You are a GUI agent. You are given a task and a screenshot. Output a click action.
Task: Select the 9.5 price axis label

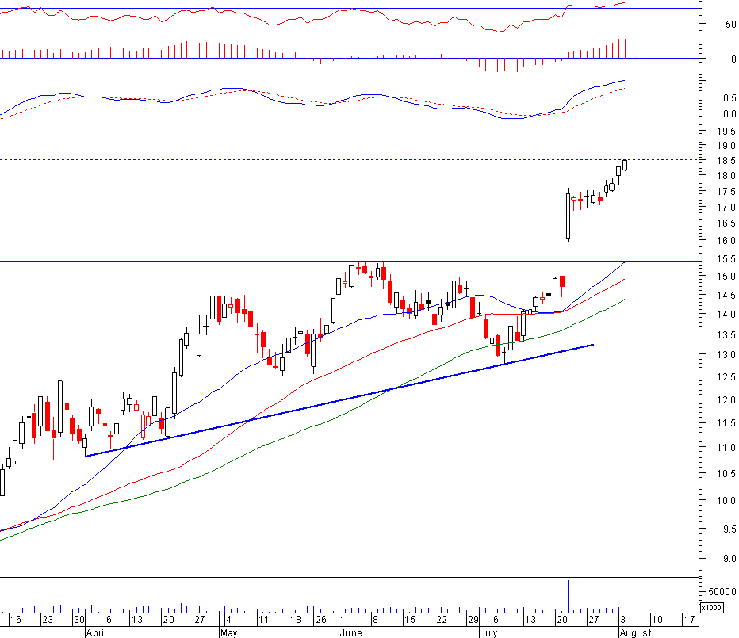point(729,529)
